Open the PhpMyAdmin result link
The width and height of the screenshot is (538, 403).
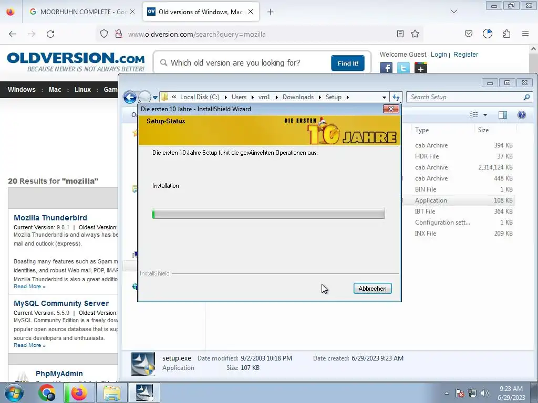pyautogui.click(x=59, y=374)
